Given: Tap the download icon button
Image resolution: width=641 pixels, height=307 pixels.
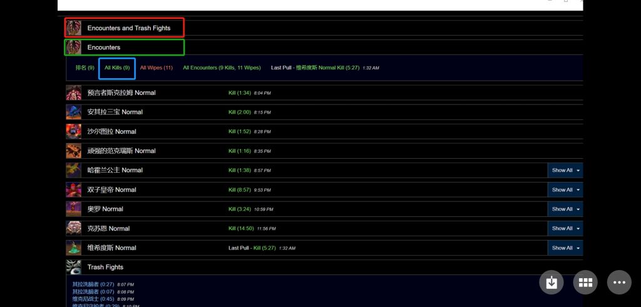Looking at the screenshot, I should click(551, 282).
